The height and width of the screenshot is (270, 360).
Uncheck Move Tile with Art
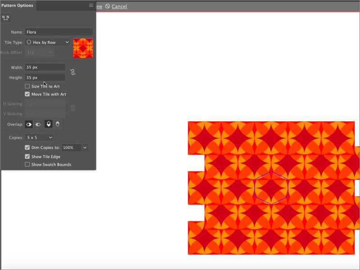27,94
